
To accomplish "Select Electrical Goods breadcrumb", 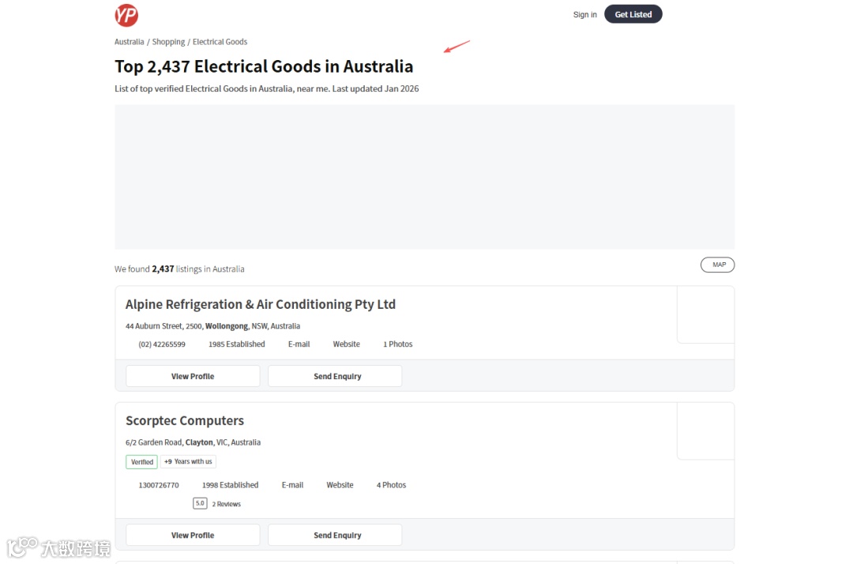I will [220, 42].
